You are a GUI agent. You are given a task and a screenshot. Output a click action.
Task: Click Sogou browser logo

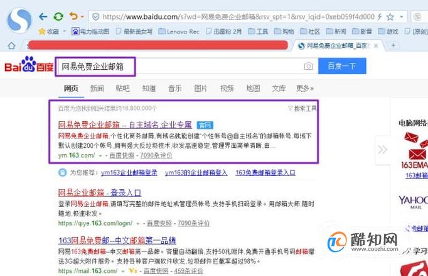19,21
